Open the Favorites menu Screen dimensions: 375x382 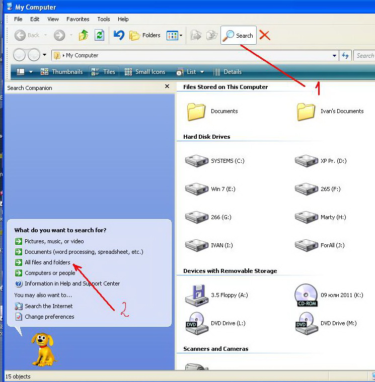tap(78, 19)
